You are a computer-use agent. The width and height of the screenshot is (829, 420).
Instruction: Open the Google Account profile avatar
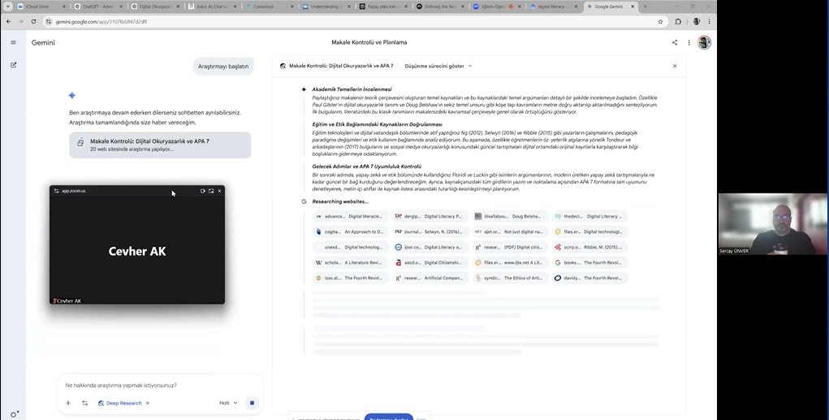click(x=704, y=42)
